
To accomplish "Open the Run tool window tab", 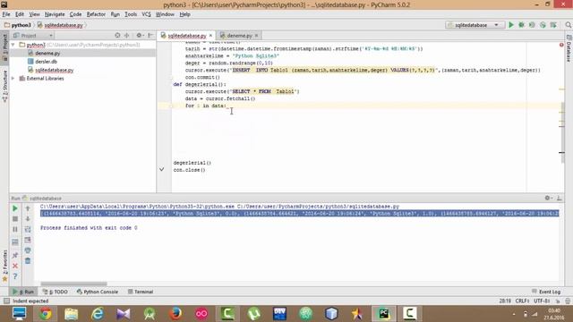I will [x=24, y=292].
